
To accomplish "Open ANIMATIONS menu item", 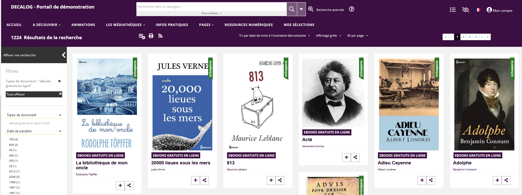I will [83, 25].
